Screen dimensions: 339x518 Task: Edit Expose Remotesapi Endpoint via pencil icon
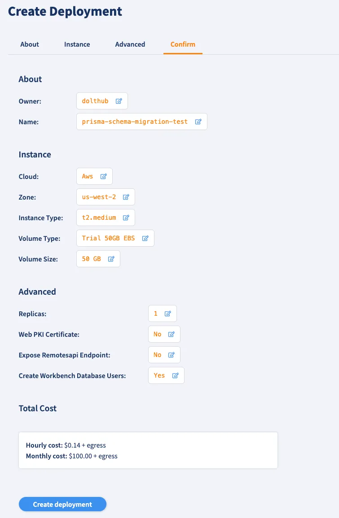171,354
